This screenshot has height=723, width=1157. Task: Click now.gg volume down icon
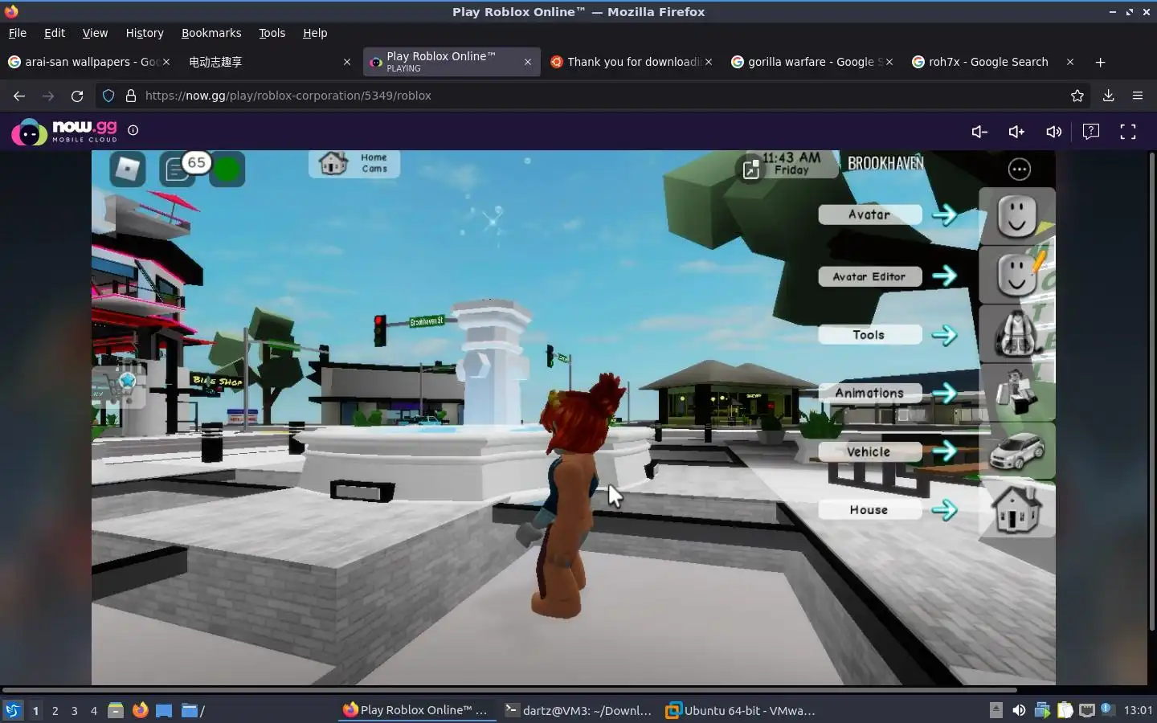[979, 132]
